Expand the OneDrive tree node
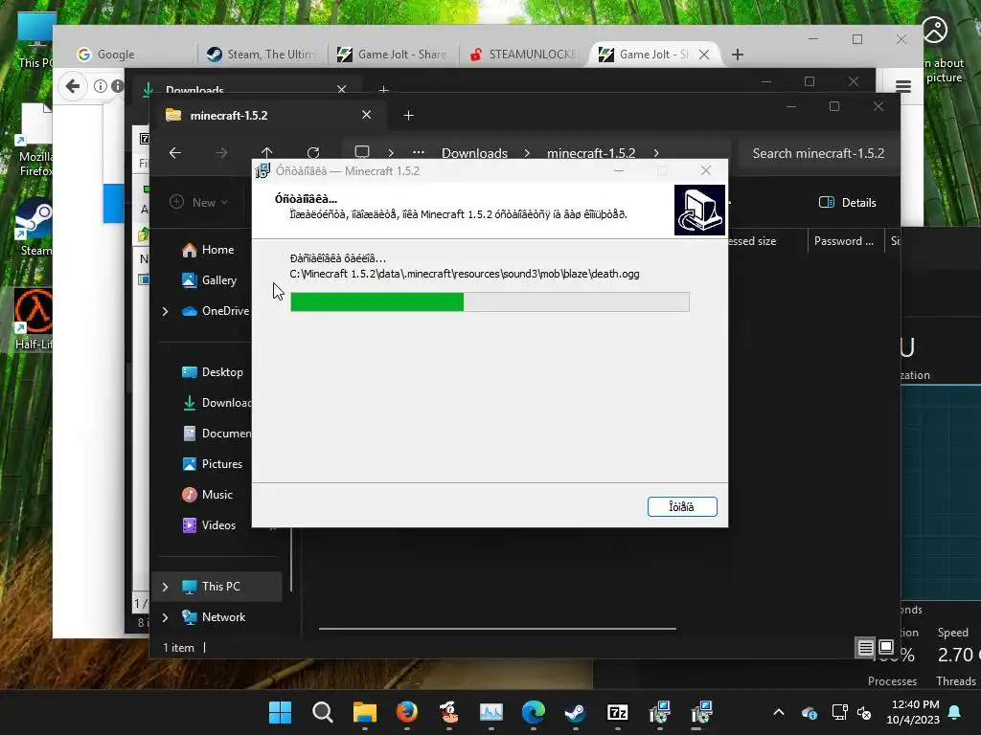981x735 pixels. tap(165, 311)
